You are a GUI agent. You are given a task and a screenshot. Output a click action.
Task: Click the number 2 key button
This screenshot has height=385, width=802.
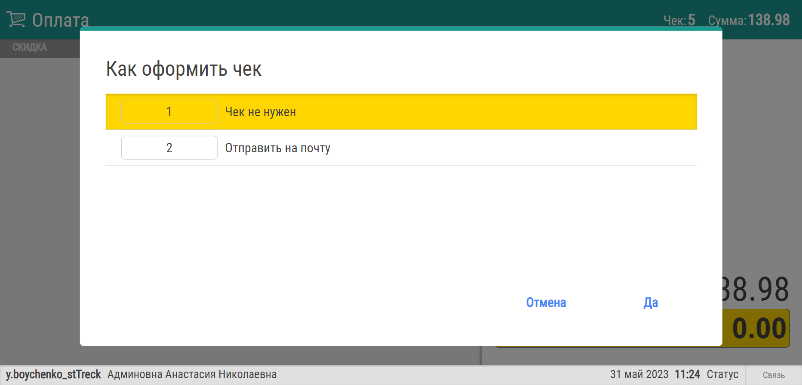coord(169,148)
